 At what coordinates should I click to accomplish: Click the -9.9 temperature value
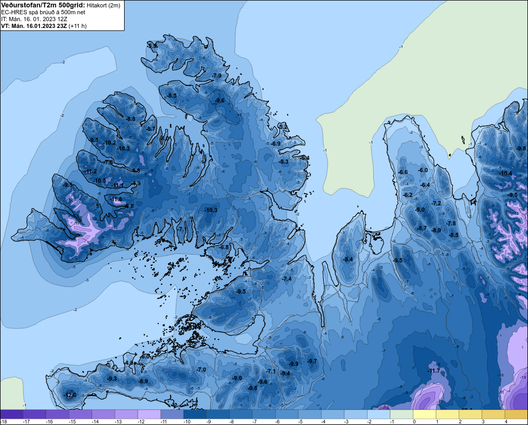(x=294, y=364)
